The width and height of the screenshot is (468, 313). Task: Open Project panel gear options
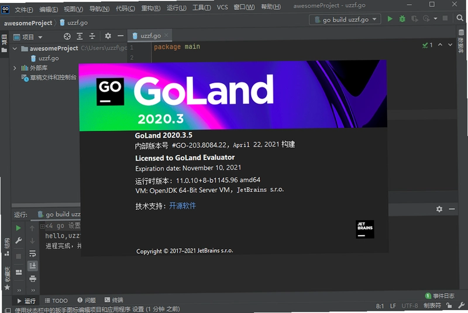[x=108, y=36]
